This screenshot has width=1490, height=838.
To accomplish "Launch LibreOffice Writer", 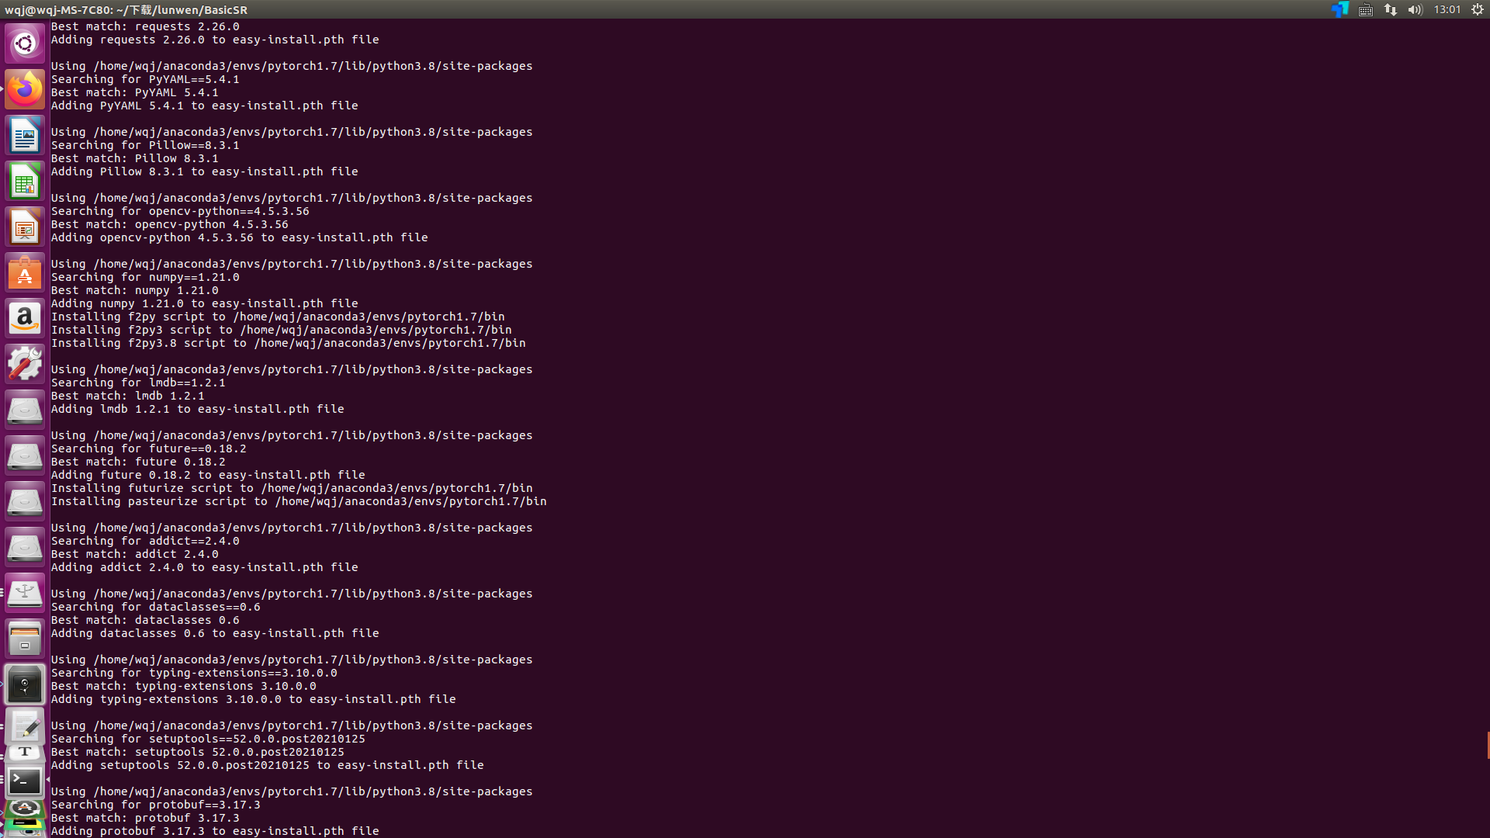I will pos(25,135).
